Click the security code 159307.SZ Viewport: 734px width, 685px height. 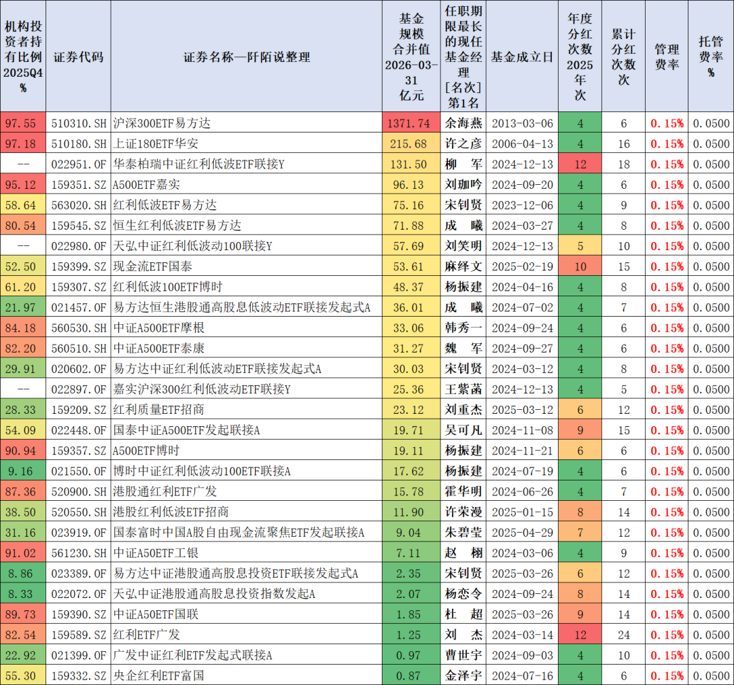(78, 287)
